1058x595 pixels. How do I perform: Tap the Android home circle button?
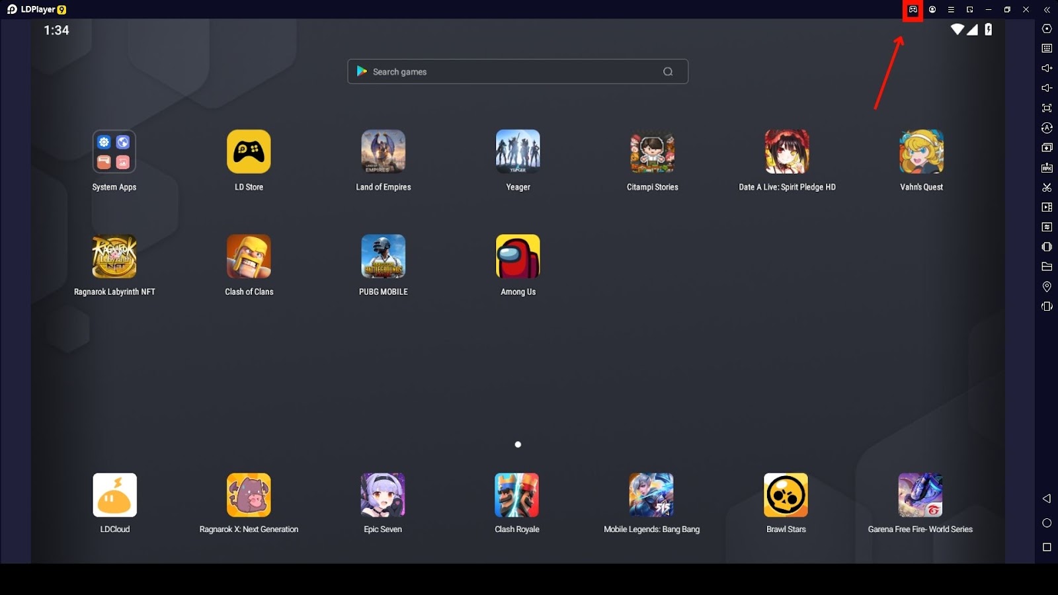pos(1047,523)
